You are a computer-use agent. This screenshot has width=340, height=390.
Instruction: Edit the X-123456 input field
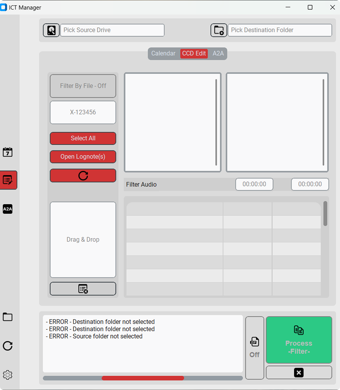pyautogui.click(x=83, y=112)
